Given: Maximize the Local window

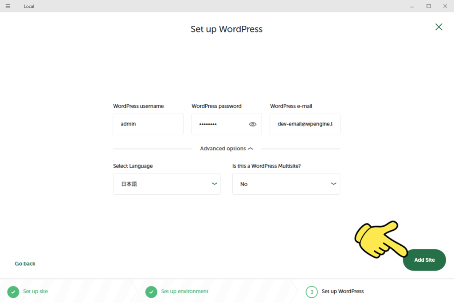Looking at the screenshot, I should (429, 6).
